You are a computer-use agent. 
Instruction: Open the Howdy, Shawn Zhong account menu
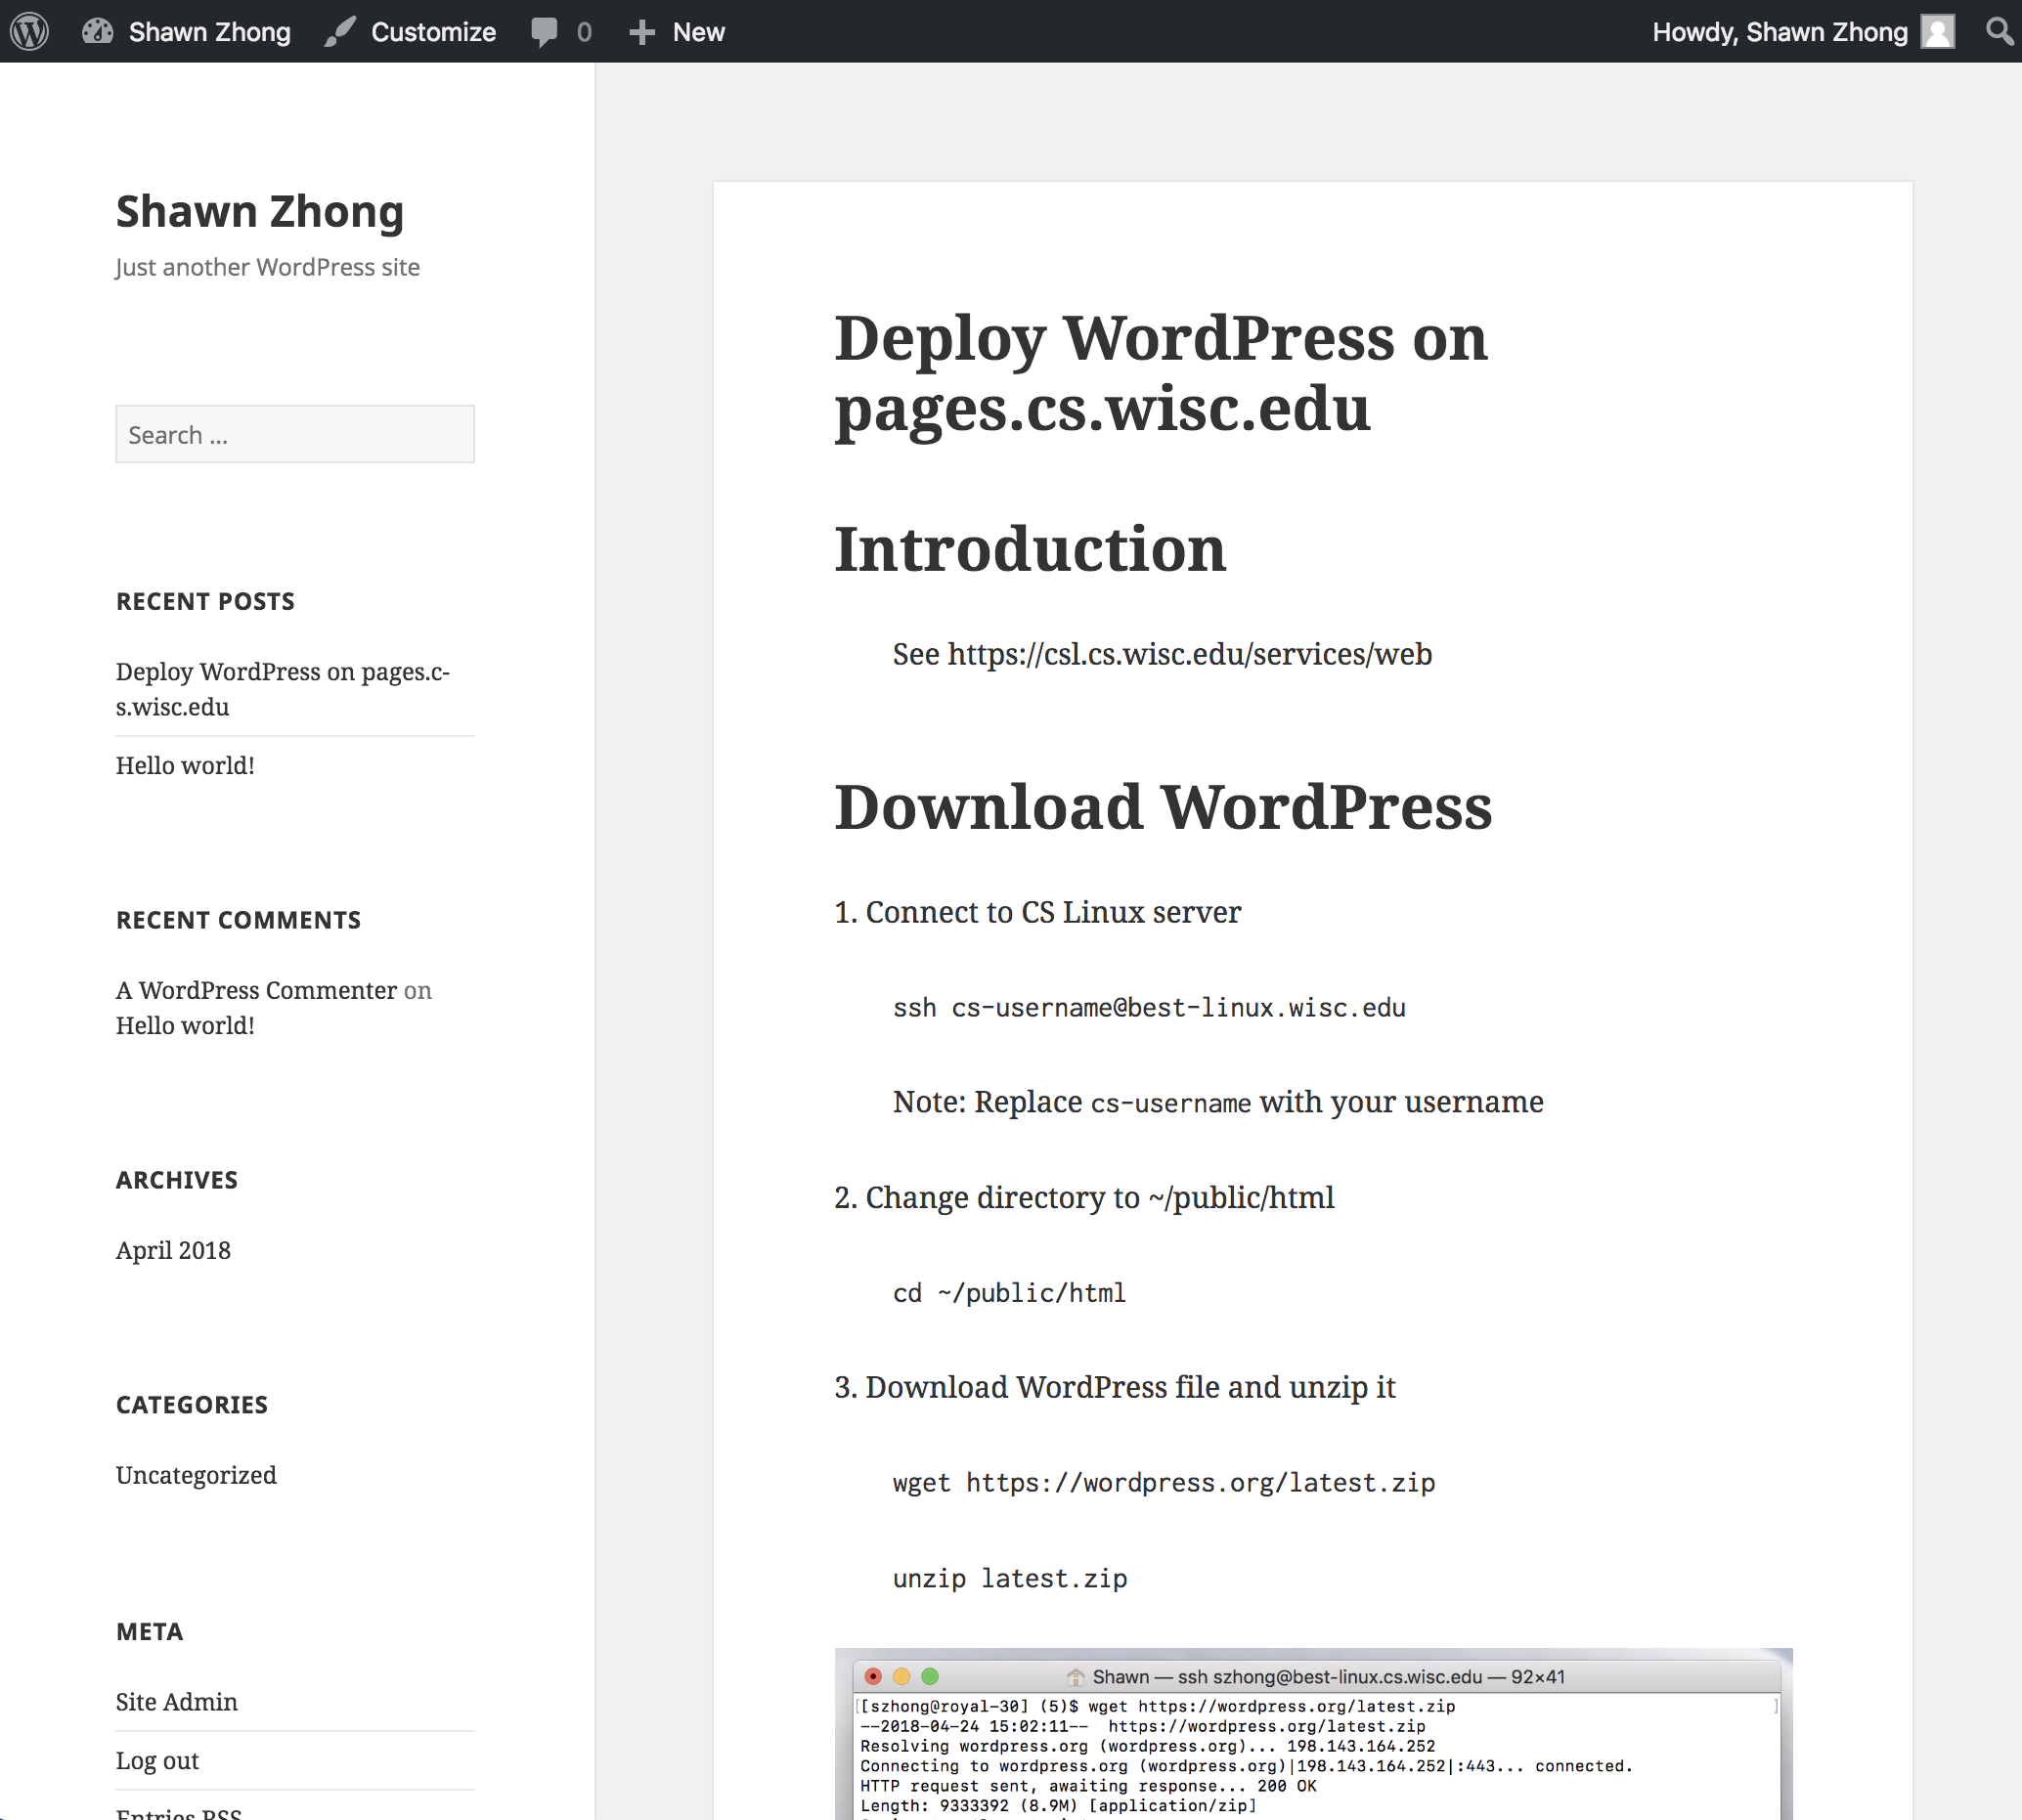coord(1779,32)
